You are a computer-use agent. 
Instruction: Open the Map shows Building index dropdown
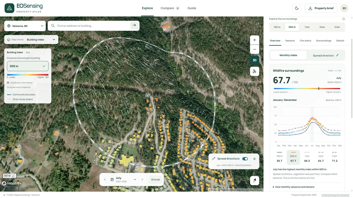(31, 40)
